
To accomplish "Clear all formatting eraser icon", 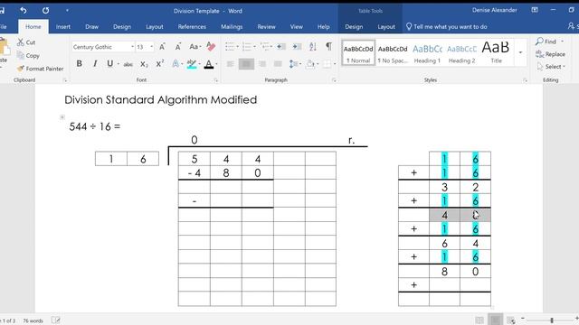I will point(211,46).
